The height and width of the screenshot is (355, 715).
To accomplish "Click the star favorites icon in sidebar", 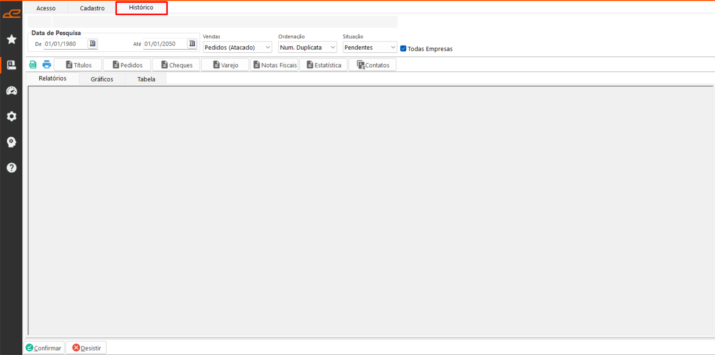I will click(12, 39).
